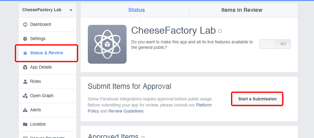Switch to the Items in Review tab
314x138 pixels.
point(242,10)
